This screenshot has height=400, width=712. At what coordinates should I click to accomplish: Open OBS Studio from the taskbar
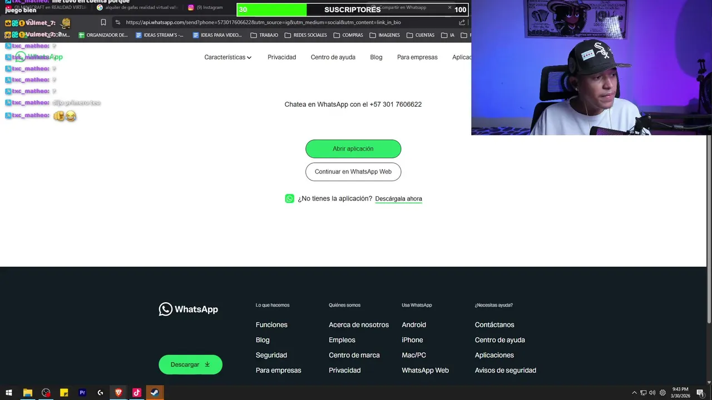tap(46, 393)
